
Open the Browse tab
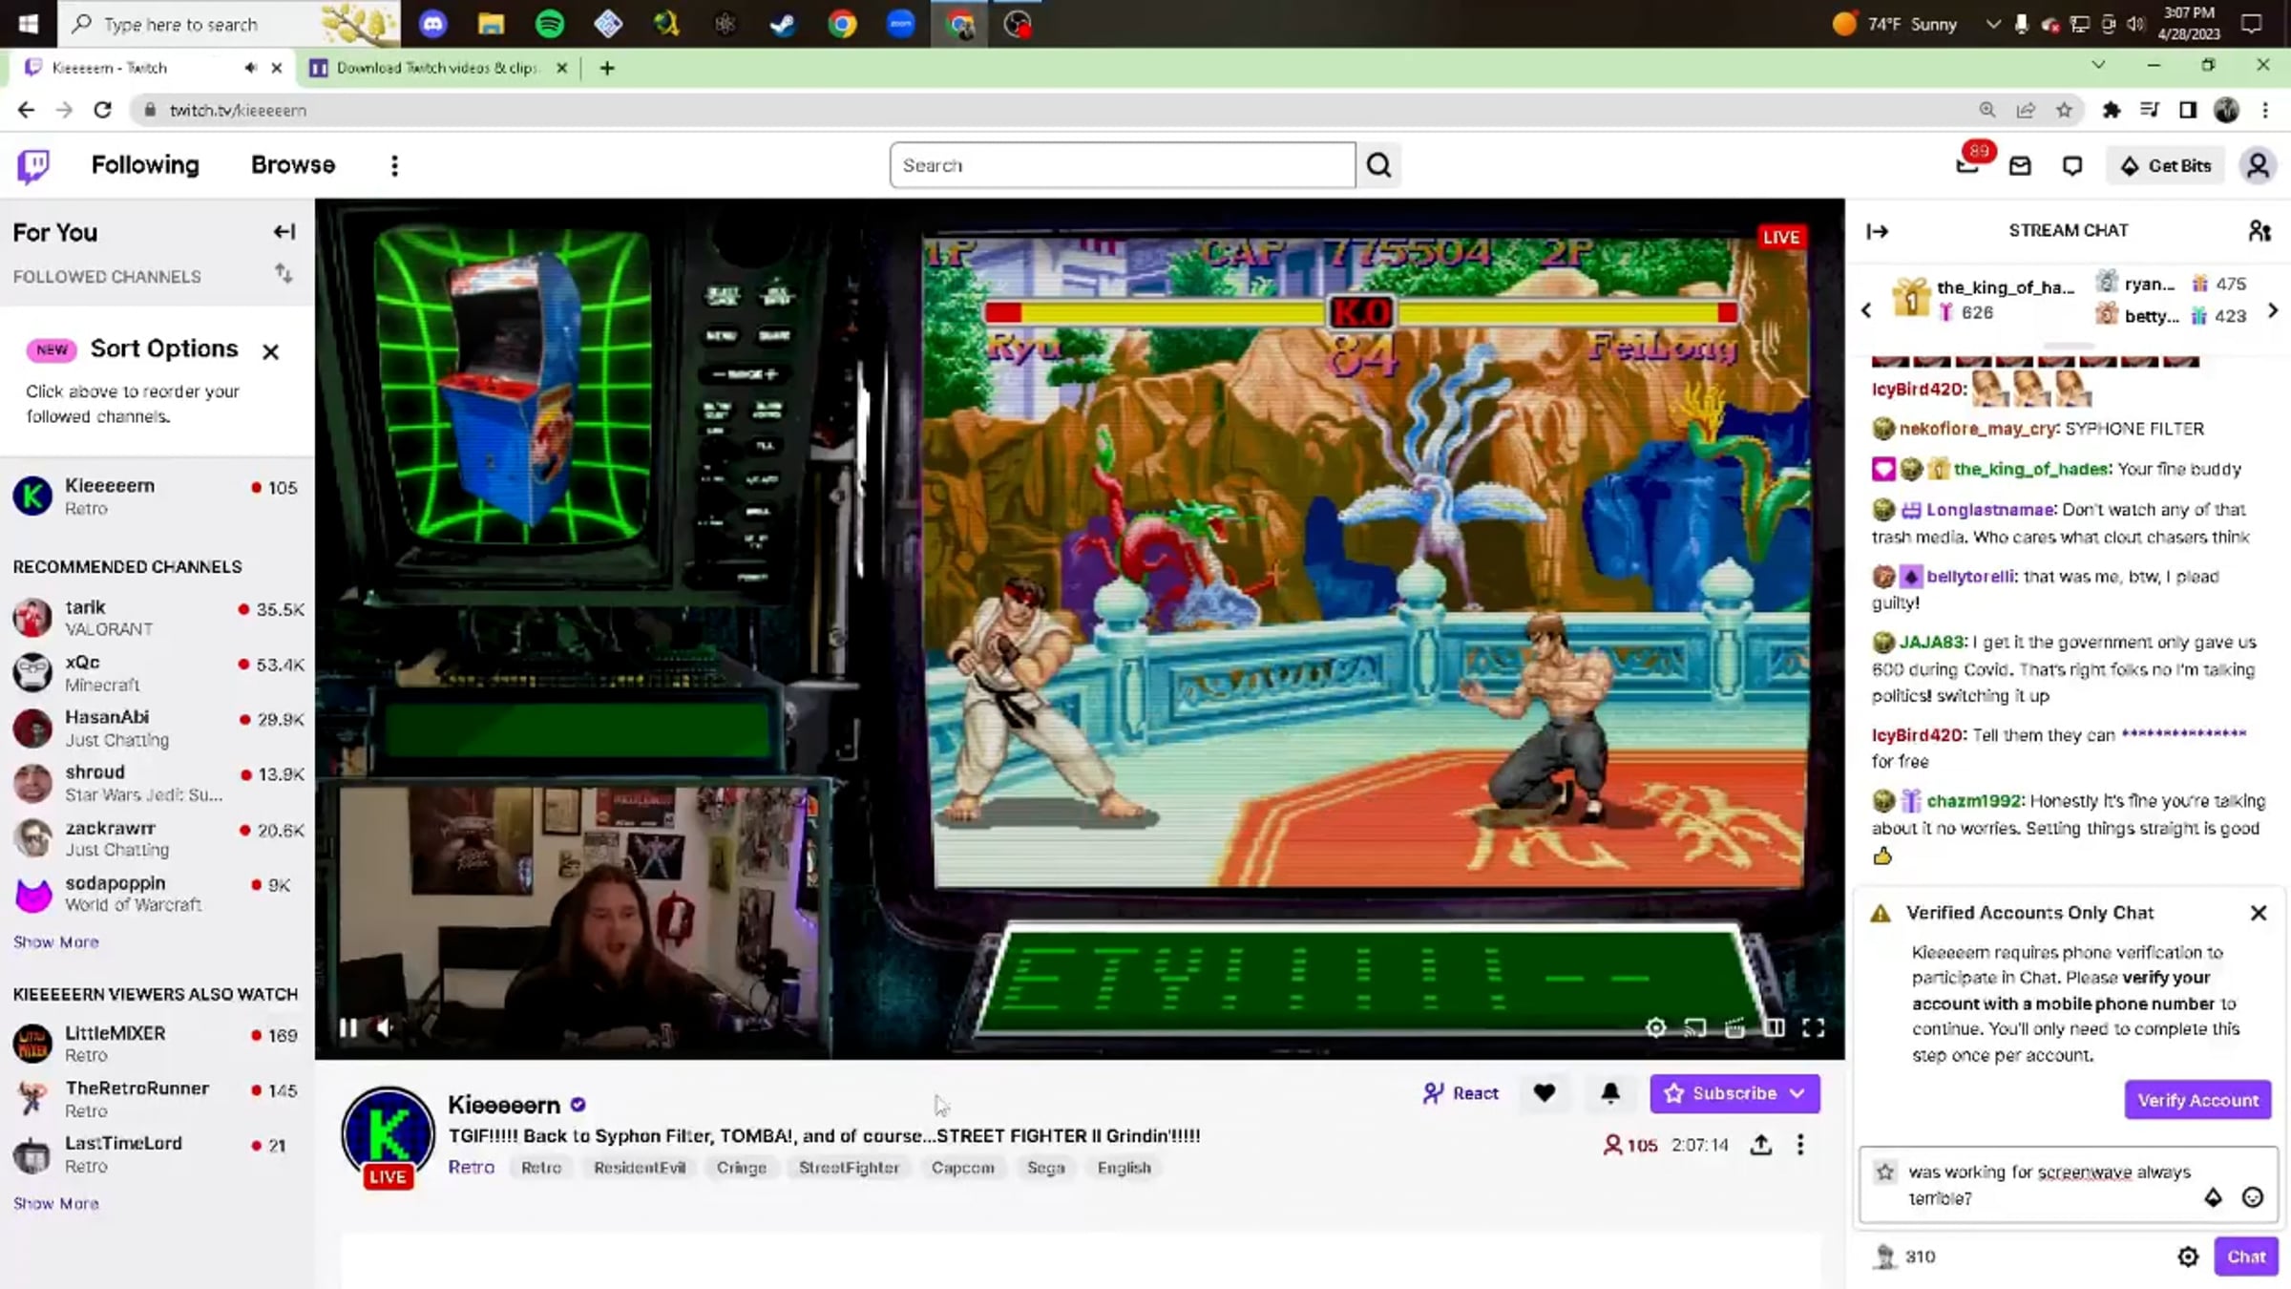[293, 165]
